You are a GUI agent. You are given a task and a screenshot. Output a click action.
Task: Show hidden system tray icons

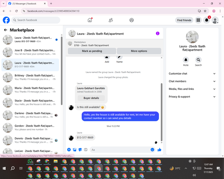186,168
